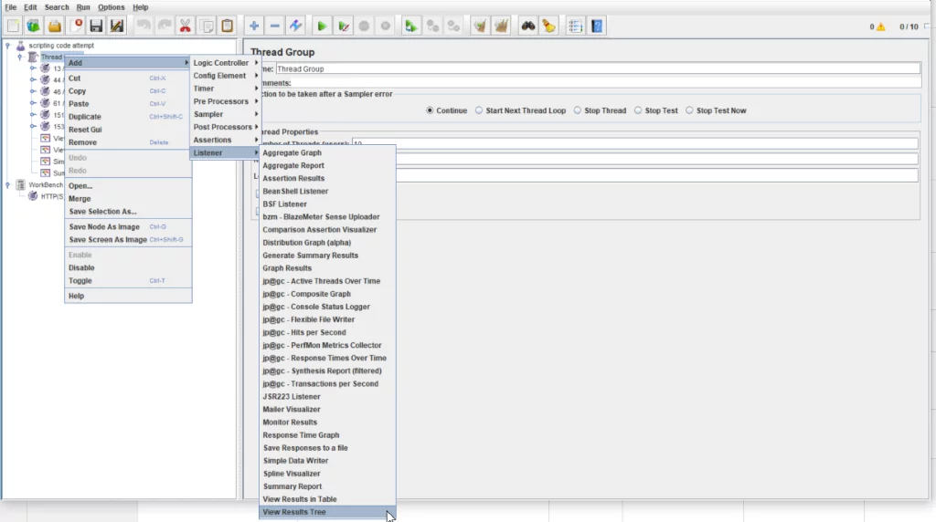Shut down test threads using the Shutdown icon

[x=386, y=26]
